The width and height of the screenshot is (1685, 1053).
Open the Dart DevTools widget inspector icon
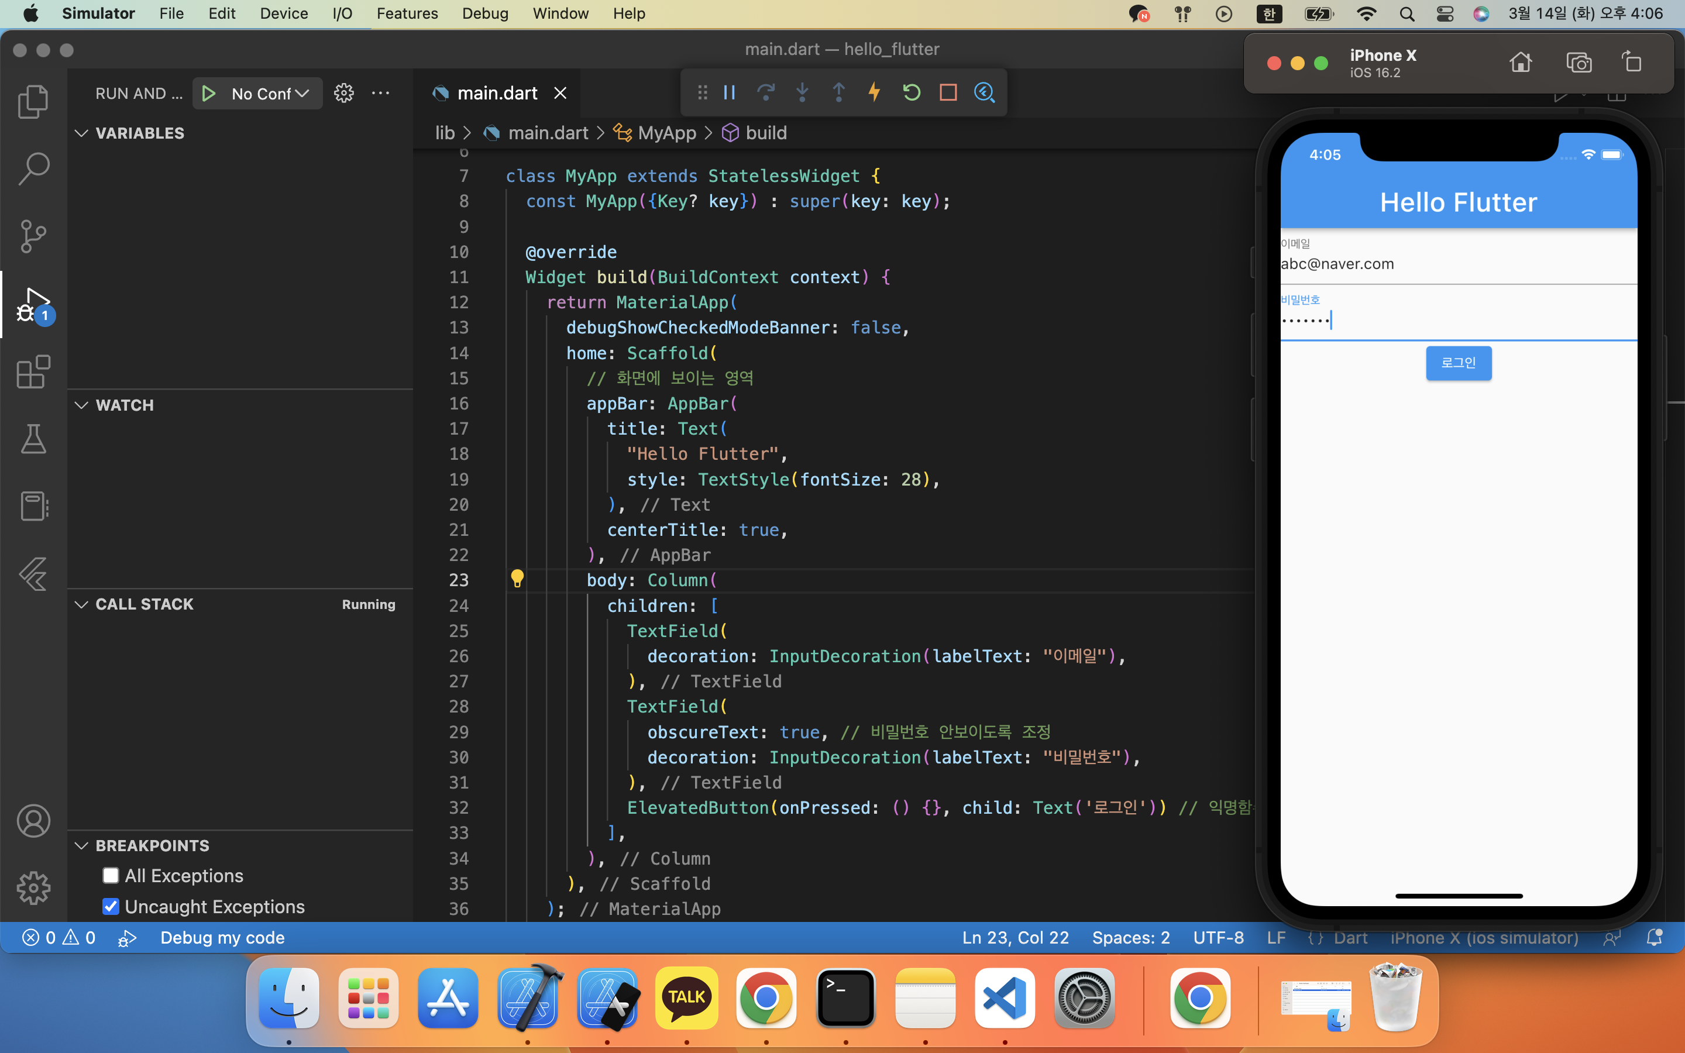coord(984,92)
